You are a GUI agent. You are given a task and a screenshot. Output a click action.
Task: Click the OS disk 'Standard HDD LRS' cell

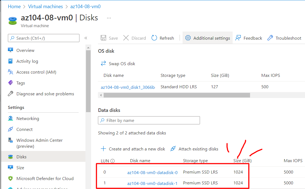[x=178, y=87]
